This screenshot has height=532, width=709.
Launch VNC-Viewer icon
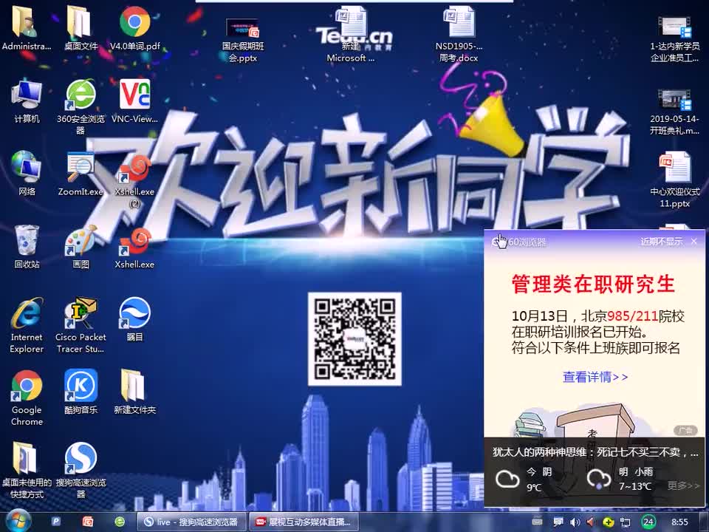click(134, 101)
